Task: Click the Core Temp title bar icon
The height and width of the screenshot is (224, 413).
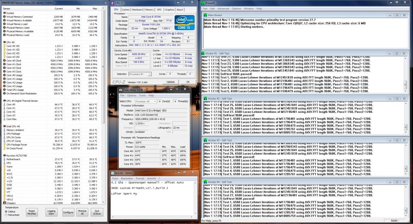Action: coord(121,90)
